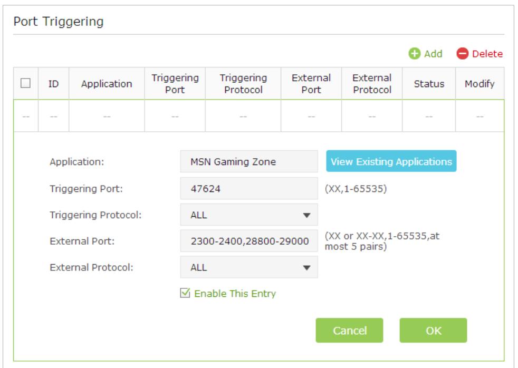The width and height of the screenshot is (518, 368).
Task: Open the Triggering Protocol dropdown
Action: coord(249,215)
